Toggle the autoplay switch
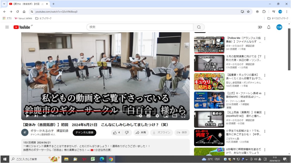Image resolution: width=291 pixels, height=163 pixels. click(x=140, y=116)
